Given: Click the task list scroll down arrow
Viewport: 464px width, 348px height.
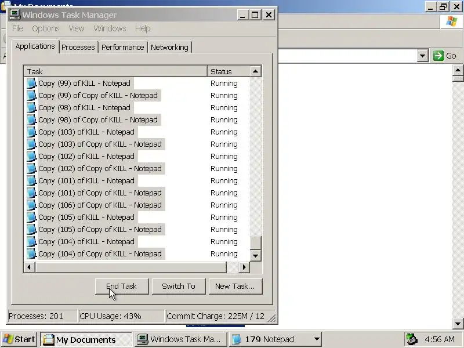Looking at the screenshot, I should click(x=255, y=255).
